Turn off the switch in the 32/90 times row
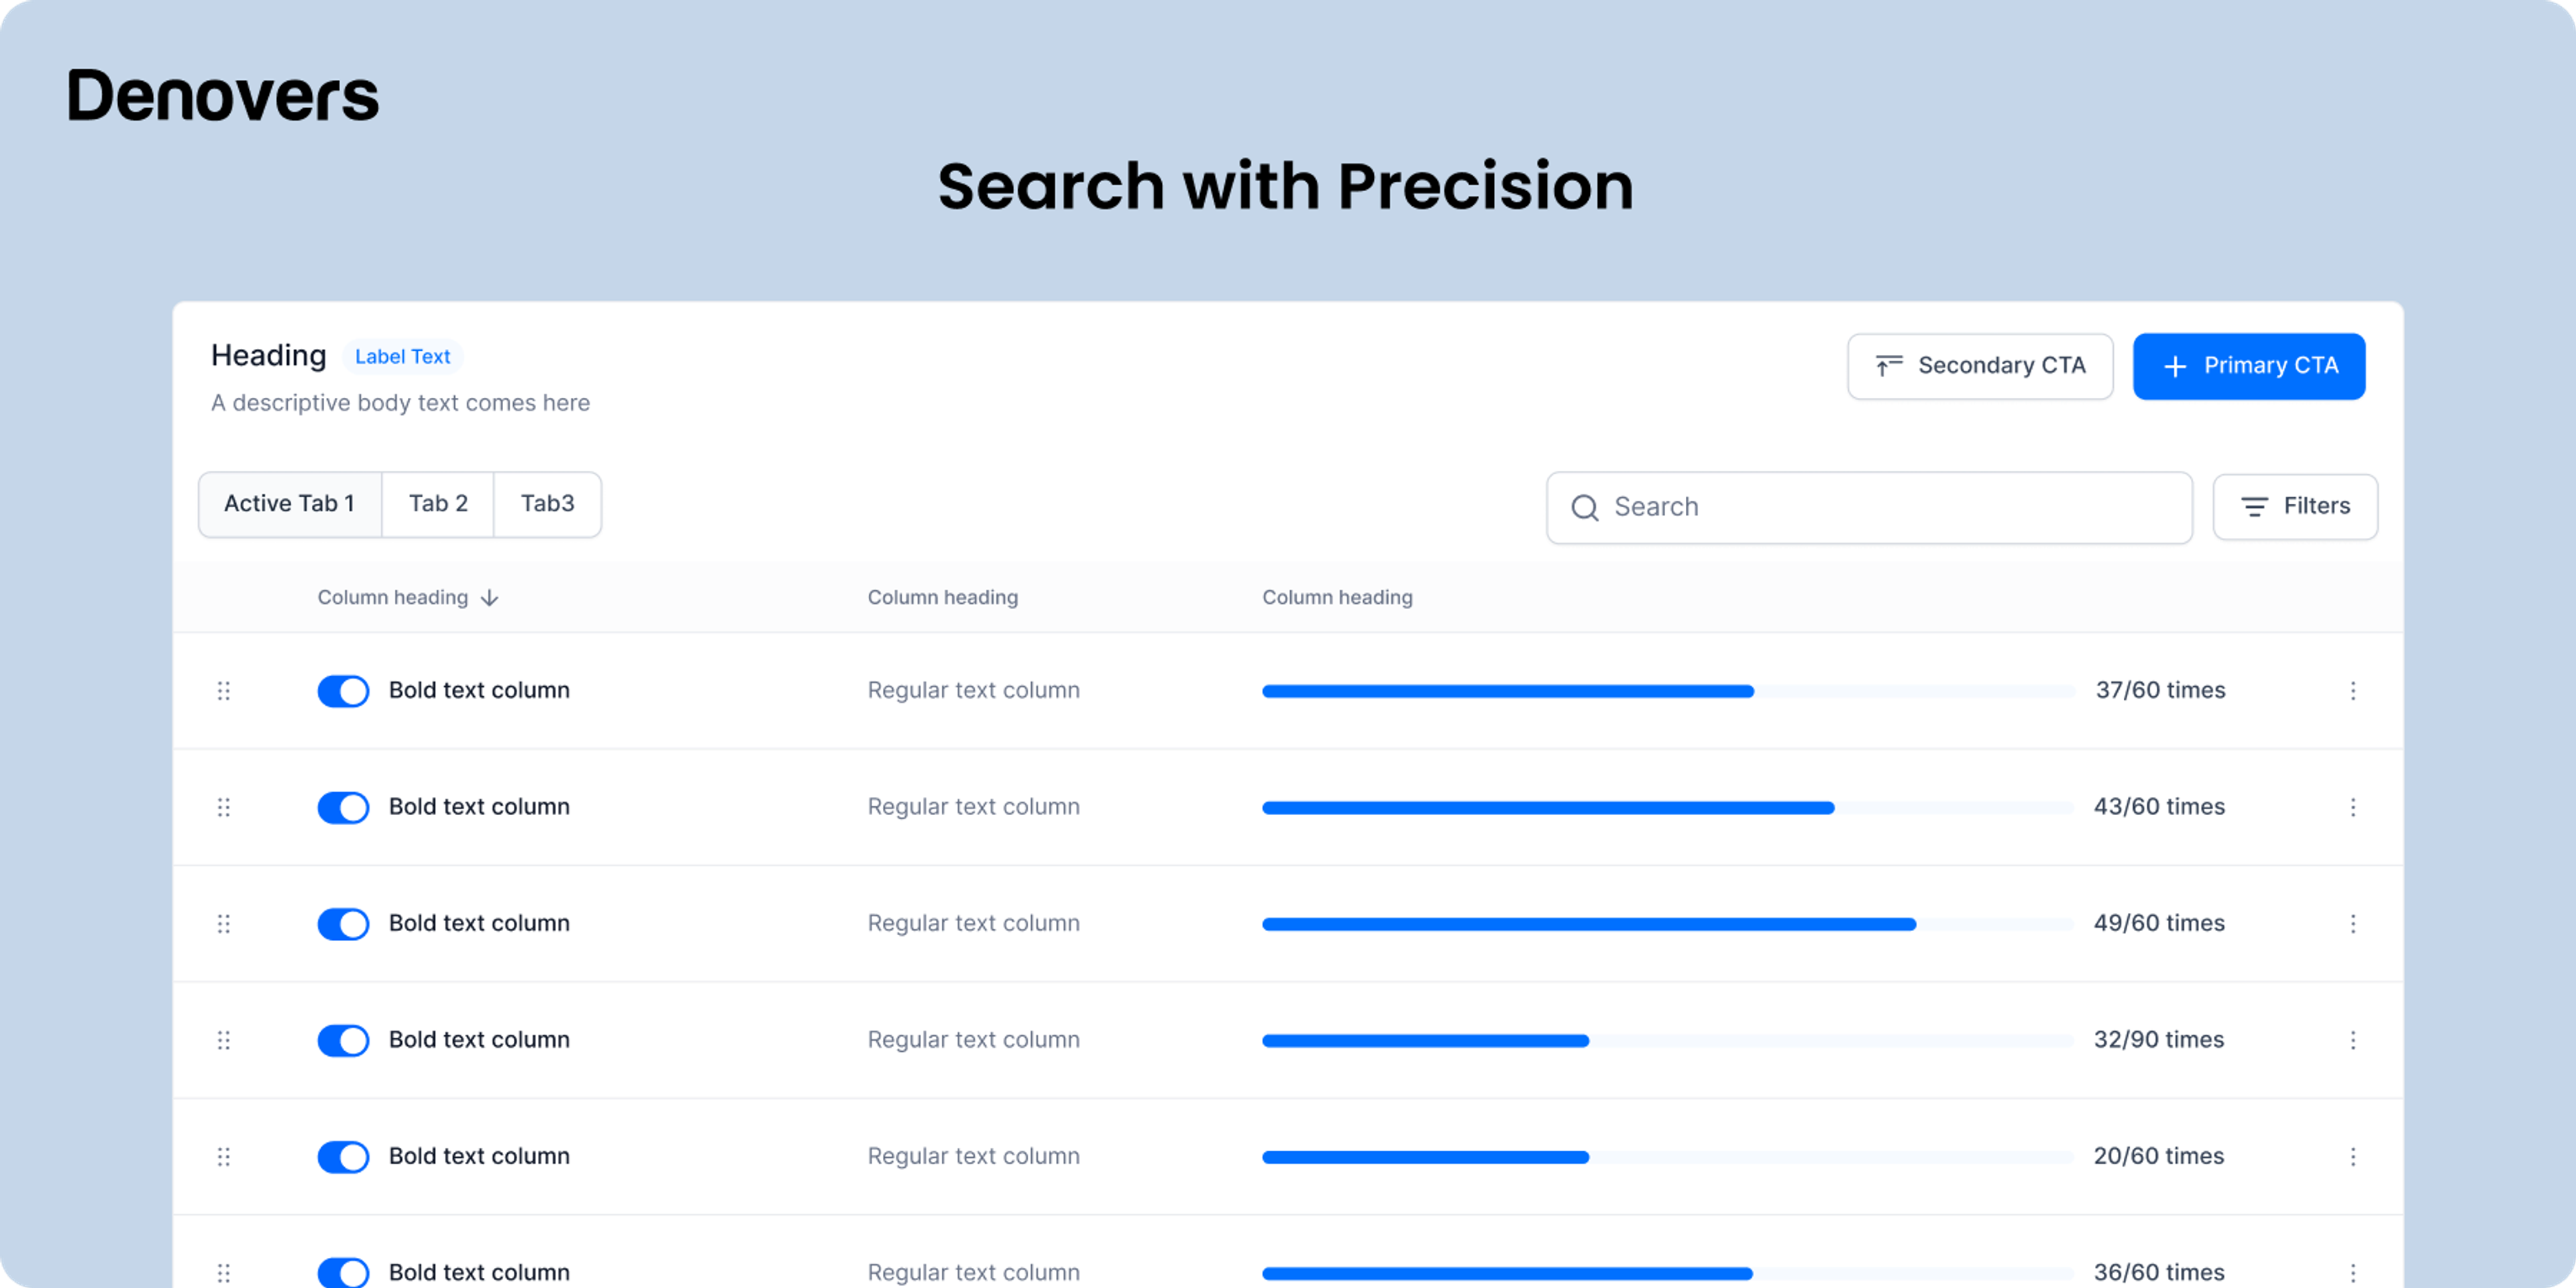Viewport: 2576px width, 1288px height. tap(343, 1040)
